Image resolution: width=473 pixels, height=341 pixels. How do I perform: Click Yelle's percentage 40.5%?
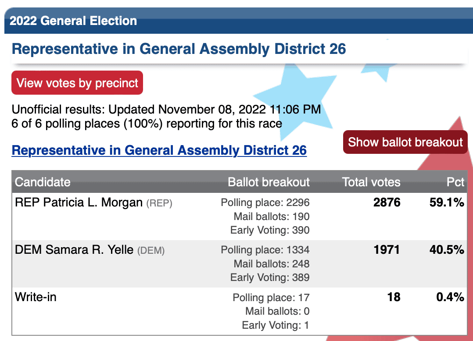click(x=447, y=250)
